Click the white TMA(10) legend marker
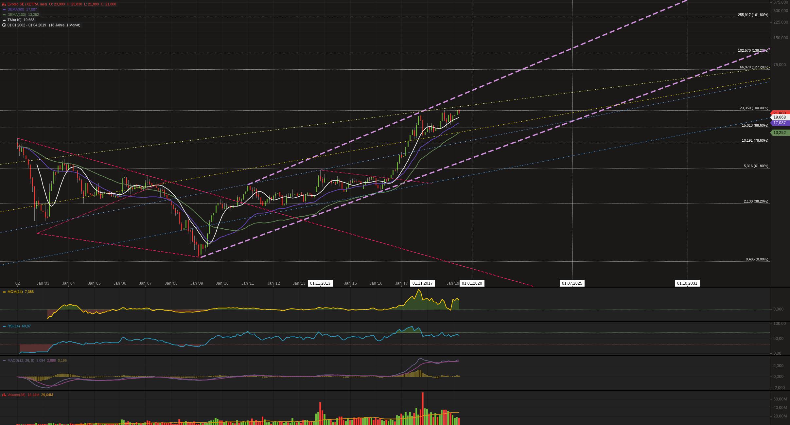This screenshot has width=790, height=425. (4, 20)
